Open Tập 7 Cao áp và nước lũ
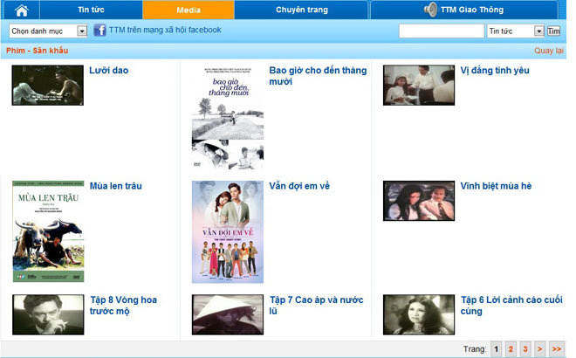The height and width of the screenshot is (358, 576). click(x=316, y=306)
